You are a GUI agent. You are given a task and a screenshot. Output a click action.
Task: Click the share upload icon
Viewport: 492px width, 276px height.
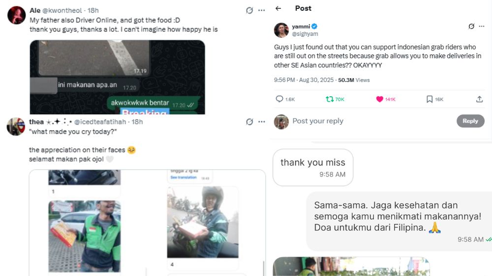coord(479,99)
